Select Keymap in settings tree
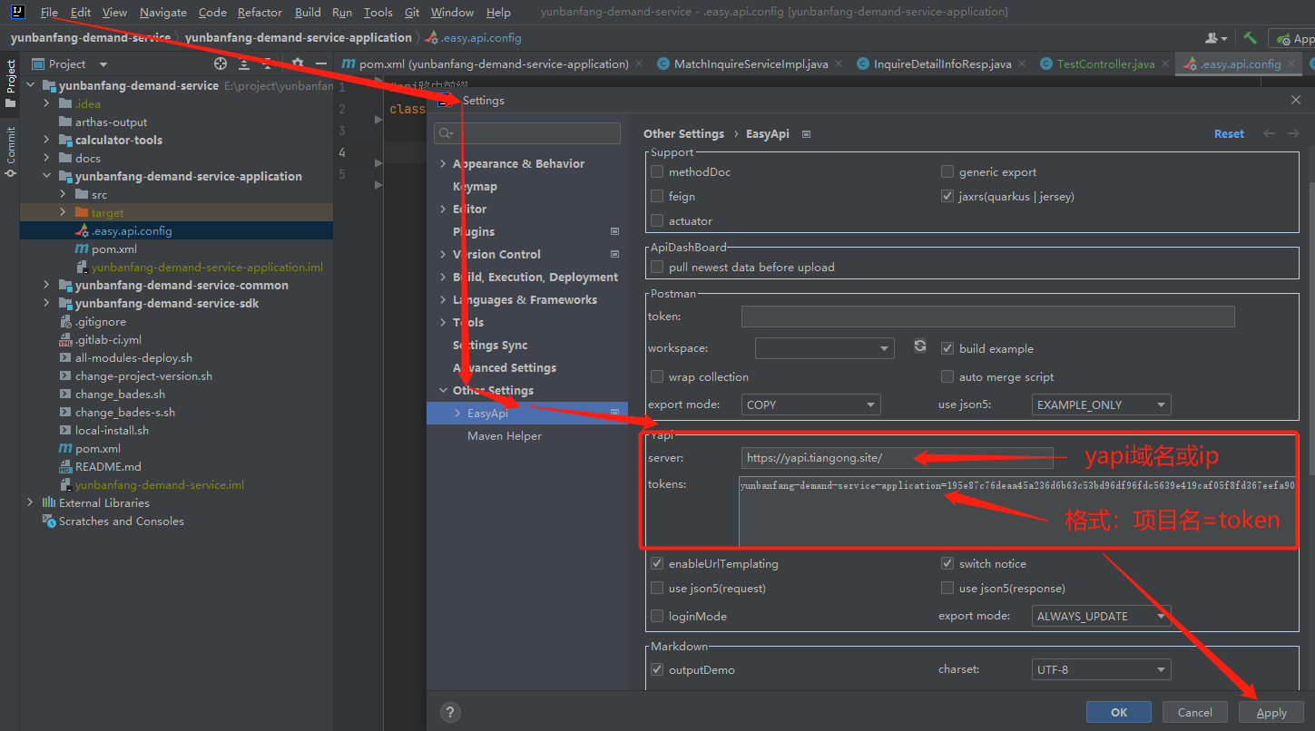This screenshot has width=1315, height=731. [x=475, y=186]
